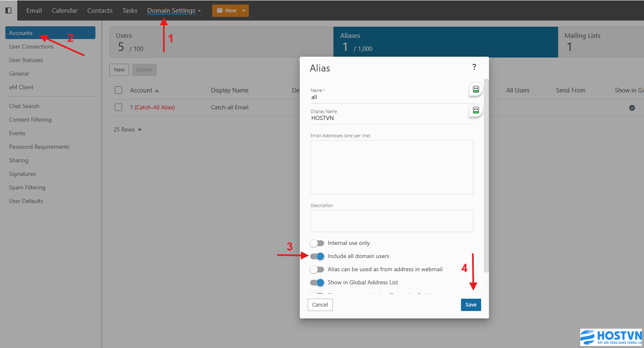Cancel the Alias dialog

pyautogui.click(x=320, y=305)
